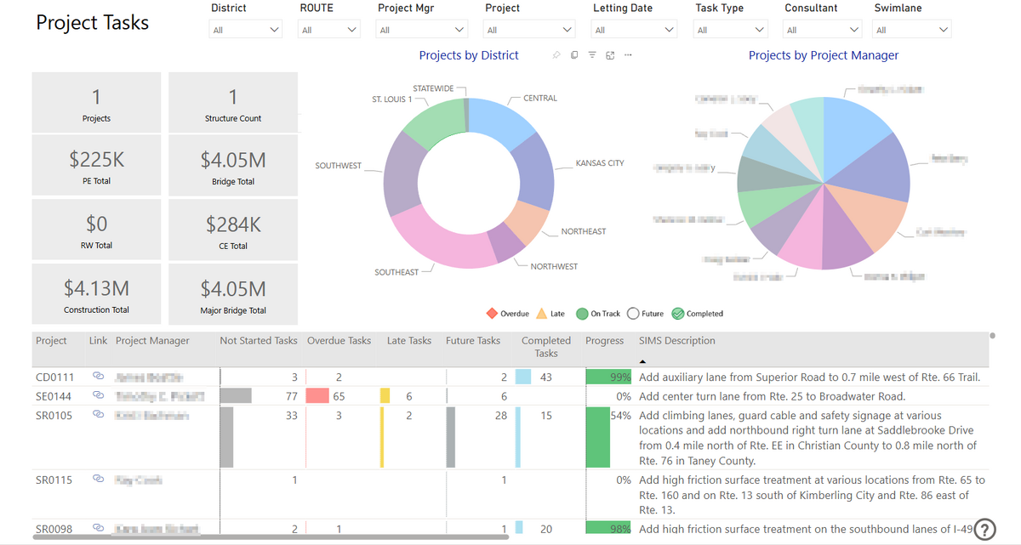Viewport: 1021px width, 545px height.
Task: Toggle the Overdue legend marker
Action: [492, 314]
